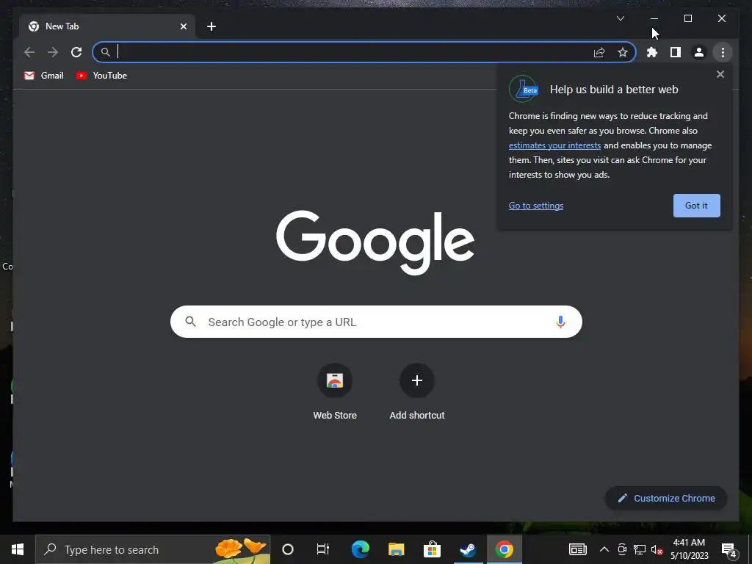Click Chrome icon on taskbar

pyautogui.click(x=504, y=549)
